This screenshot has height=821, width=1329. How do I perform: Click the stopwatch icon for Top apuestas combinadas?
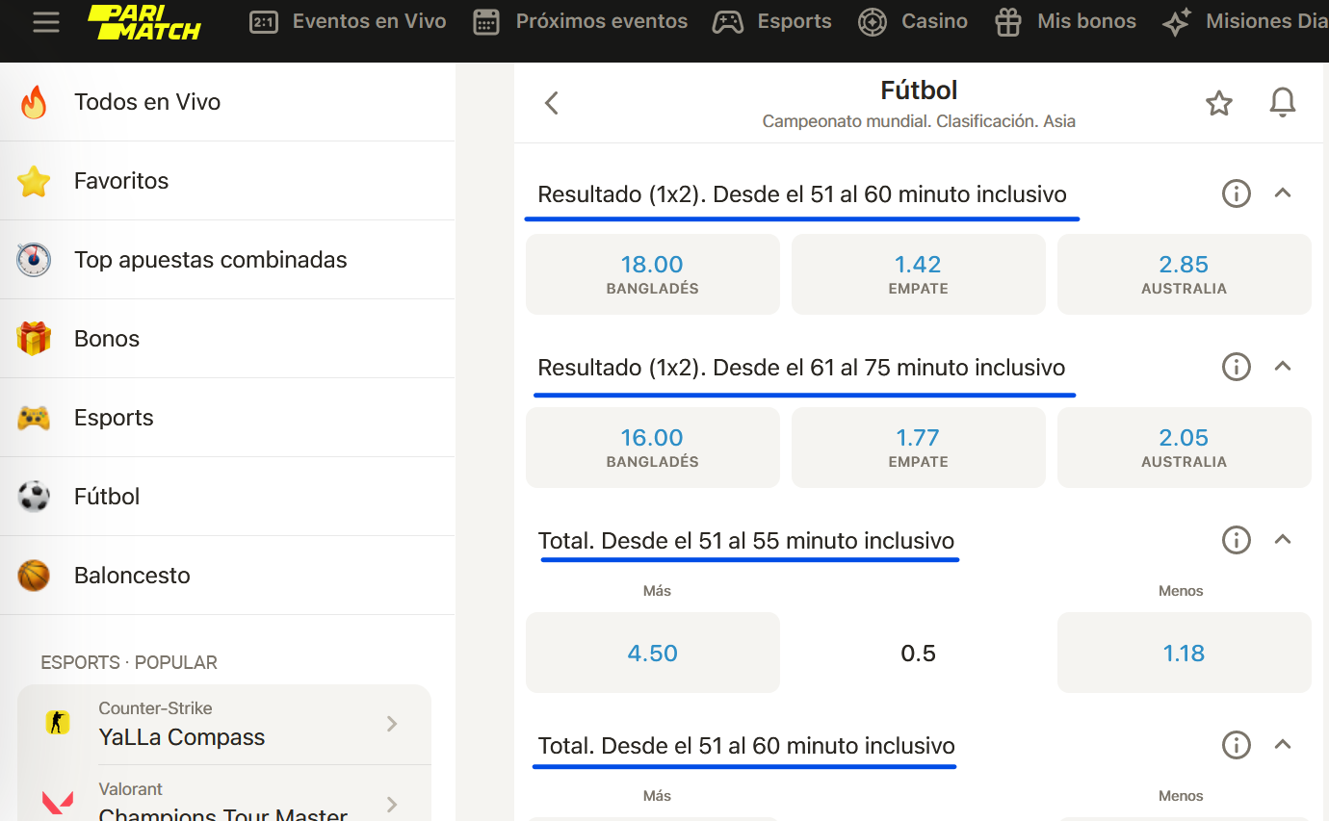point(34,260)
